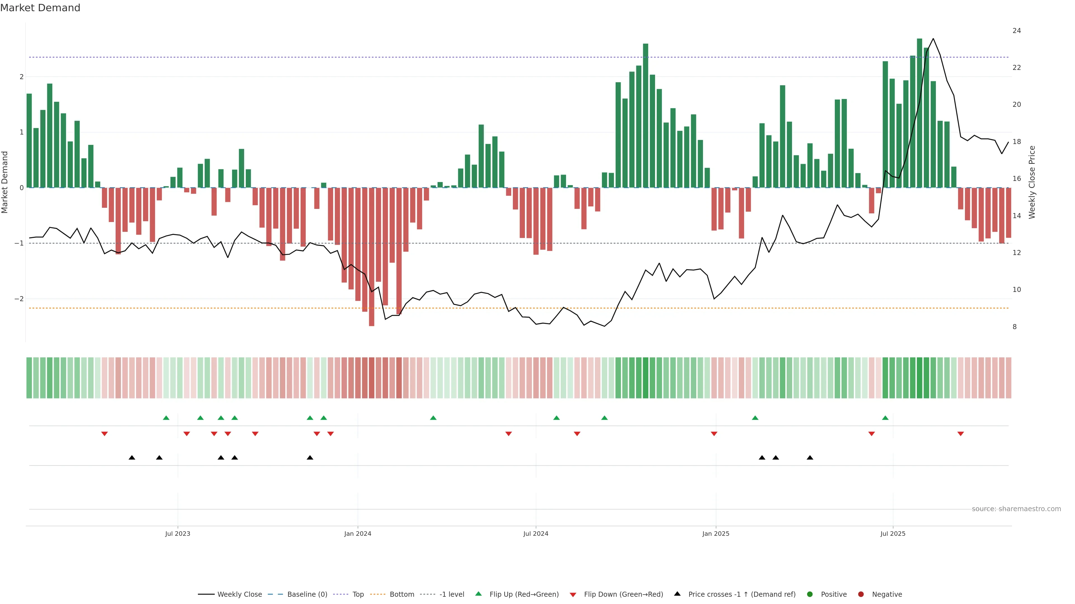Click the last black Price crosses marker
This screenshot has width=1075, height=604.
pos(810,458)
